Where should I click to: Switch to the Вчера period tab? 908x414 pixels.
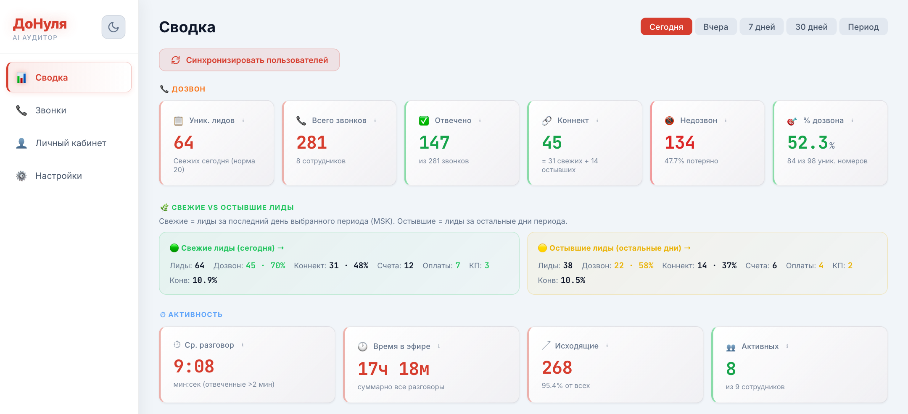click(716, 26)
